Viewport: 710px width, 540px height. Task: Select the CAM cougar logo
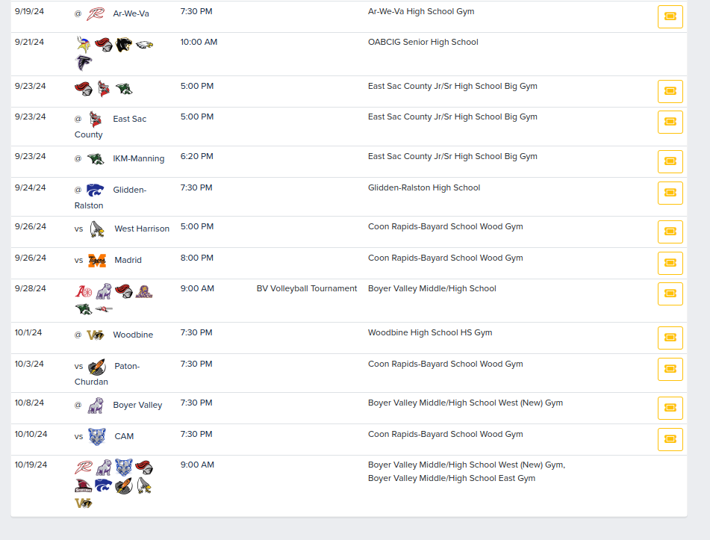tap(96, 436)
